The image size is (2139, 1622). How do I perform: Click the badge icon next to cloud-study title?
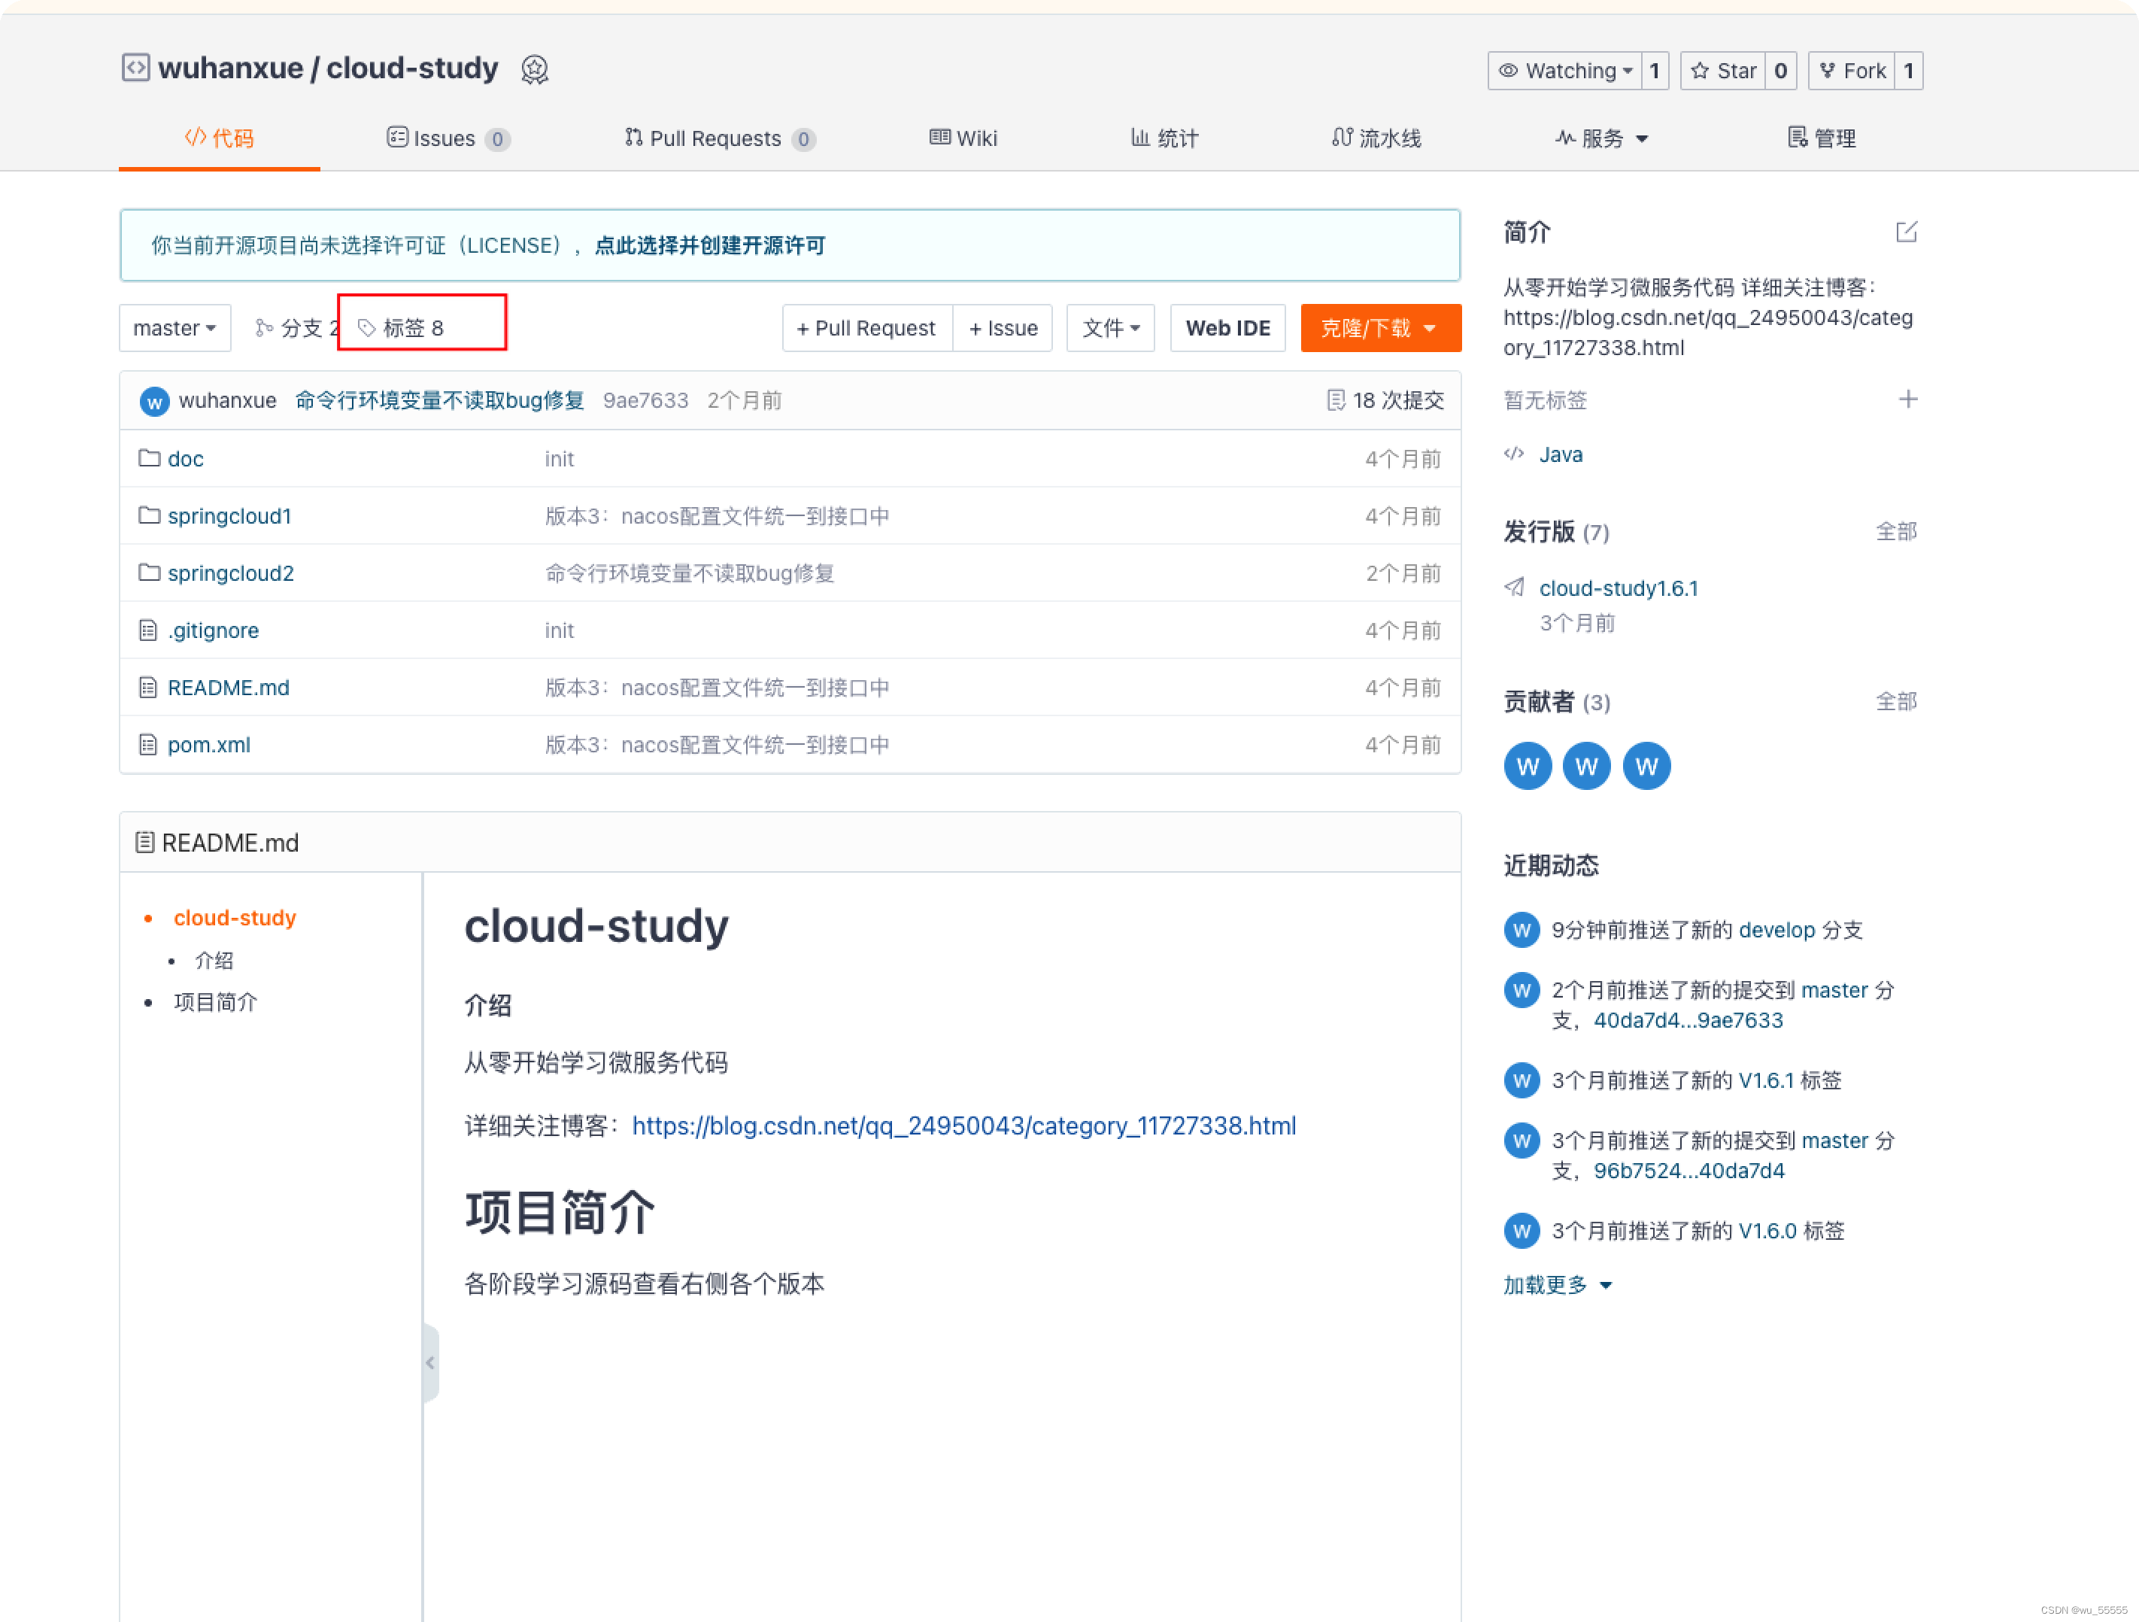click(535, 70)
